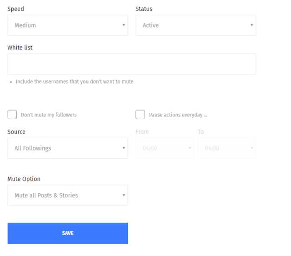The image size is (291, 256).
Task: Open the Status dropdown showing Active
Action: point(196,25)
